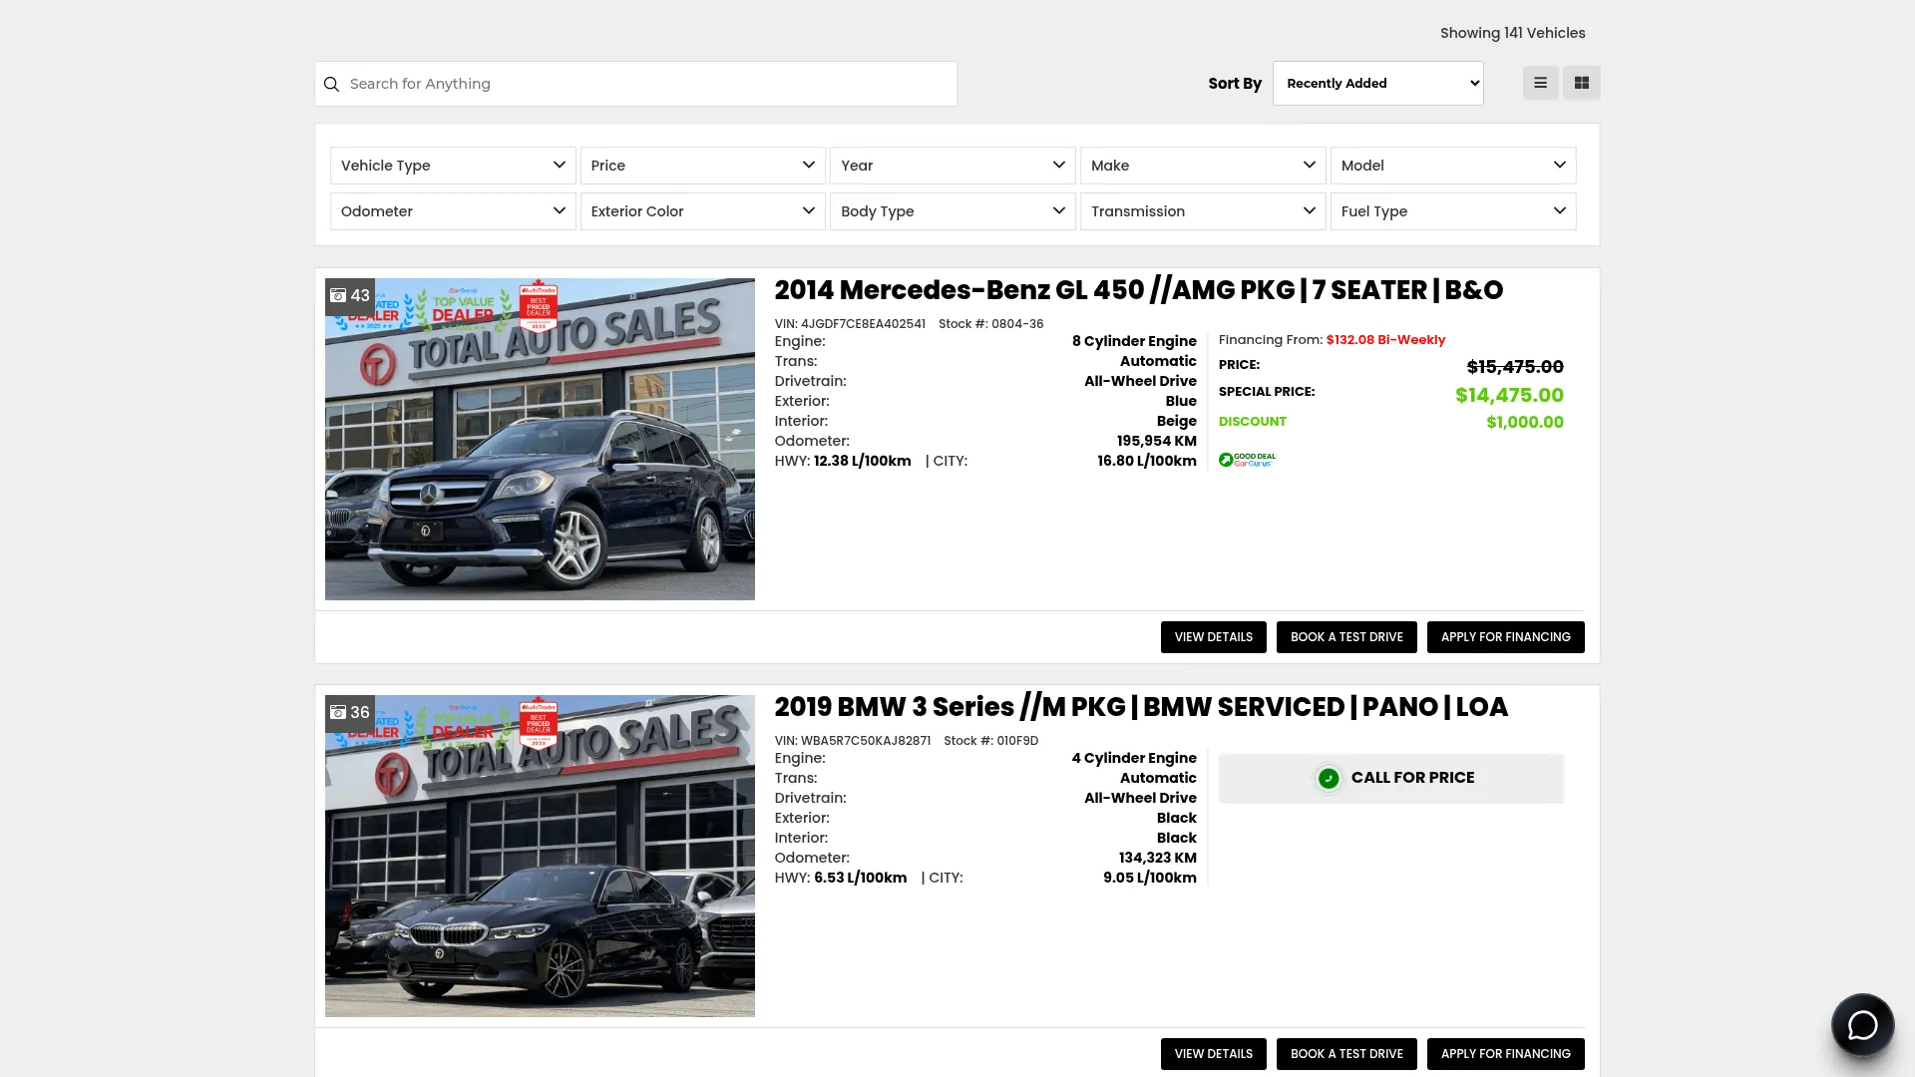Expand the Year filter
The image size is (1915, 1077).
tap(953, 166)
